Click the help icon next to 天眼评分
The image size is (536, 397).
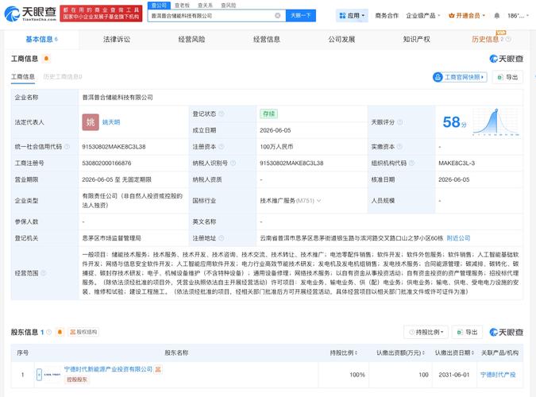click(x=399, y=122)
